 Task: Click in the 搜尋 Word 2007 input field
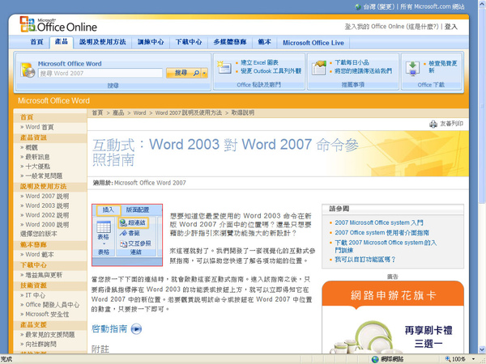coord(100,74)
